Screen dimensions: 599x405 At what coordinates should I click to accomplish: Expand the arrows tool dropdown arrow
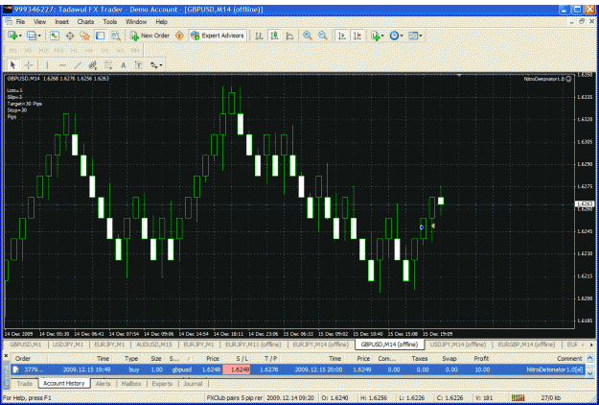click(161, 66)
